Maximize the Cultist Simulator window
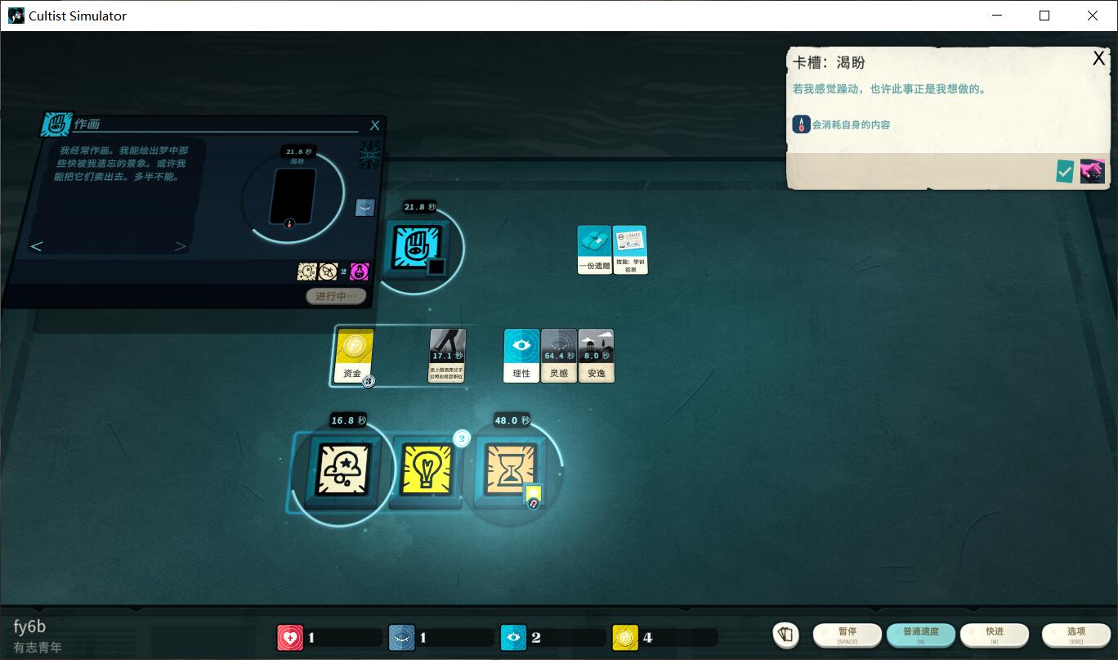 point(1044,16)
